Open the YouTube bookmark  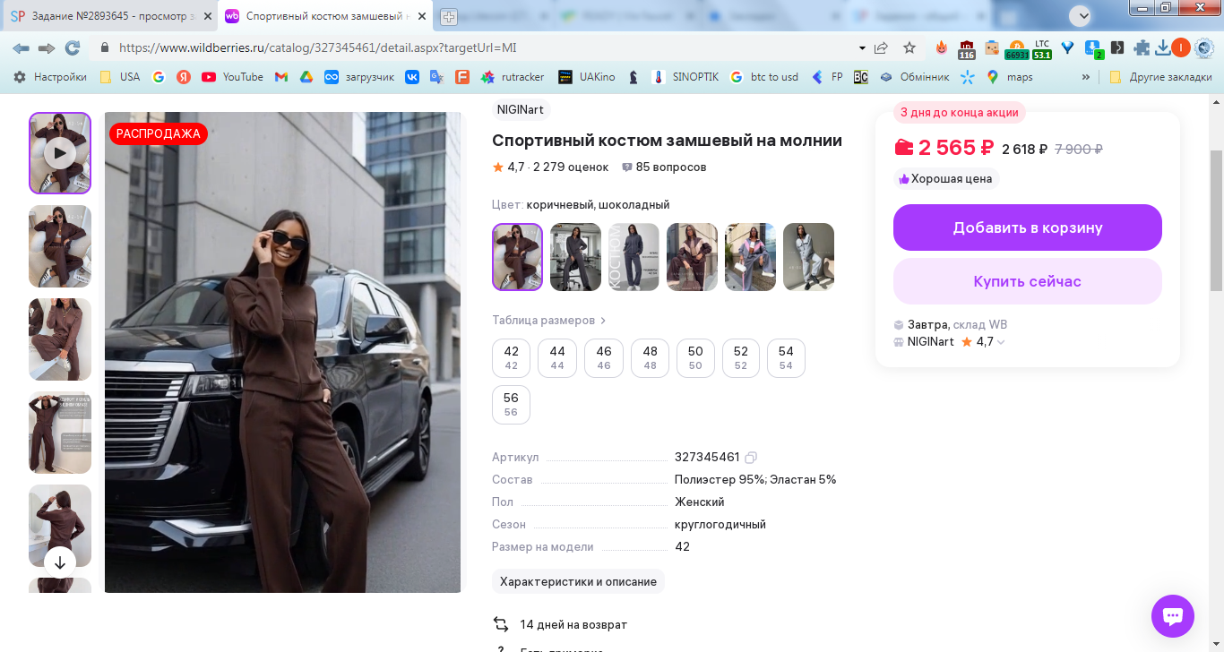[x=233, y=77]
